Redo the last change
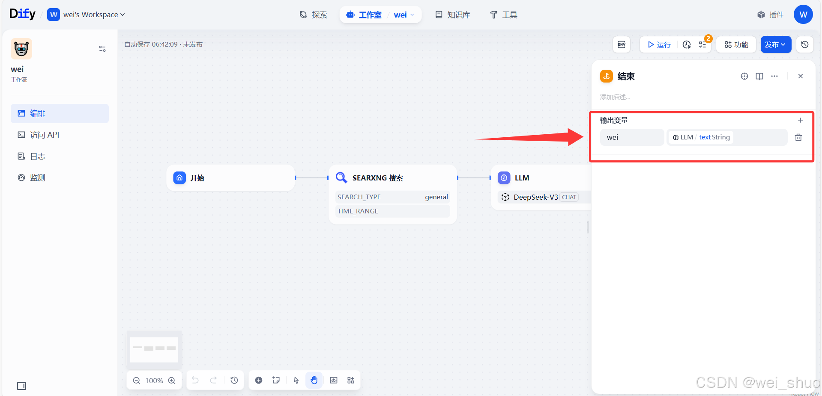 pos(213,380)
